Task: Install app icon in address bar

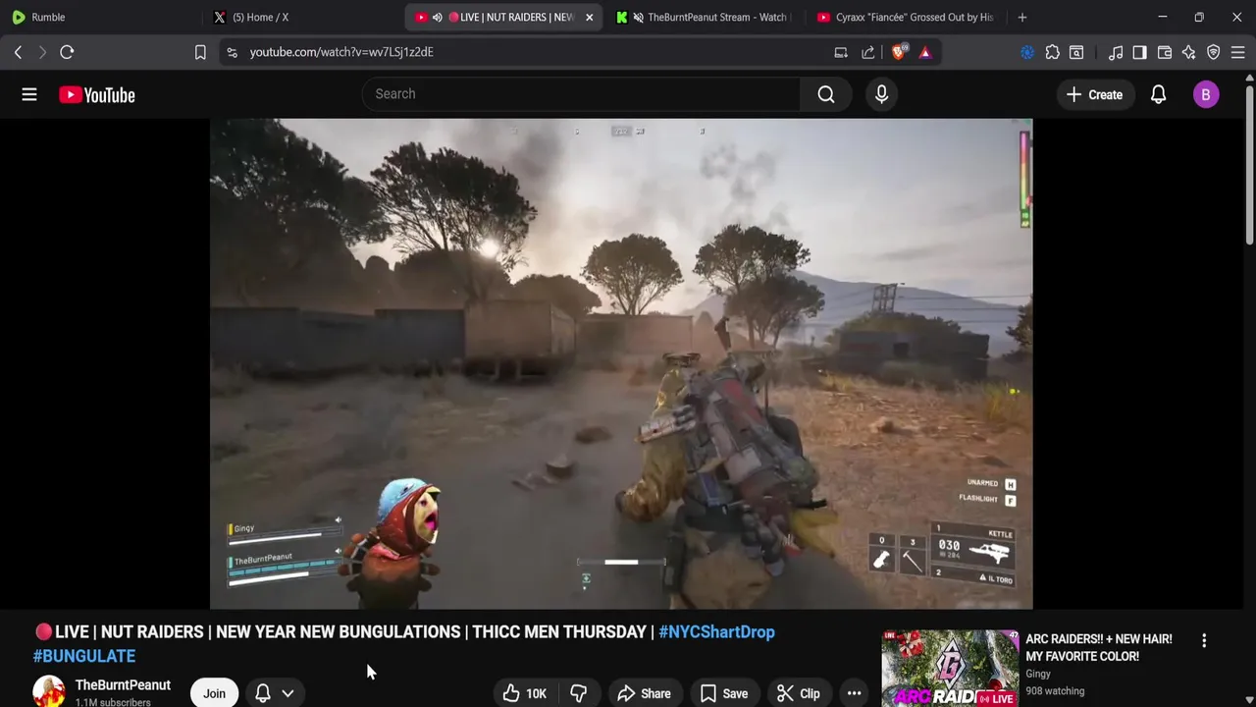Action: (x=841, y=52)
